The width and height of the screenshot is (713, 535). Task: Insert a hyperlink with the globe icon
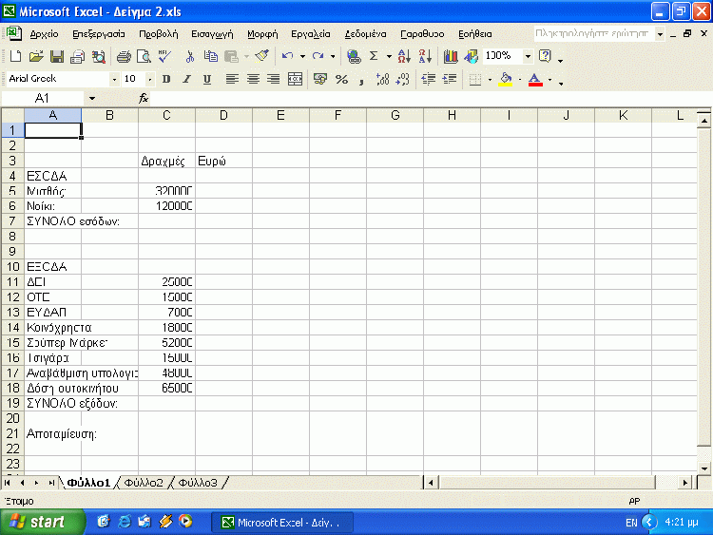coord(354,56)
